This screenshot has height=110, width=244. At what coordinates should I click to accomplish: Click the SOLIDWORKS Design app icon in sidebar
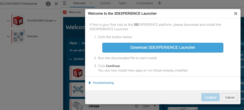(18, 21)
